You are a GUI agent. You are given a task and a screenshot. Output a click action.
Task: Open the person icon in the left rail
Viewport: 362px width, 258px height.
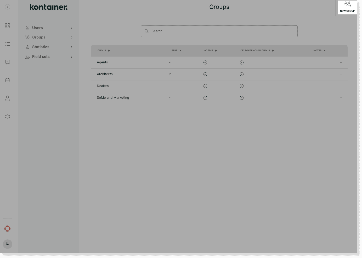pyautogui.click(x=8, y=98)
